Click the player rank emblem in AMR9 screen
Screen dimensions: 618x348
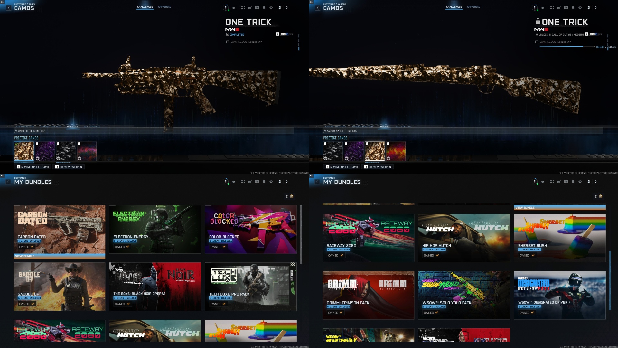(x=226, y=8)
